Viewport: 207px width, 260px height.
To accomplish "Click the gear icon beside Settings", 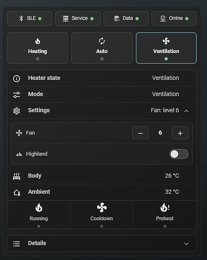I will pyautogui.click(x=17, y=111).
